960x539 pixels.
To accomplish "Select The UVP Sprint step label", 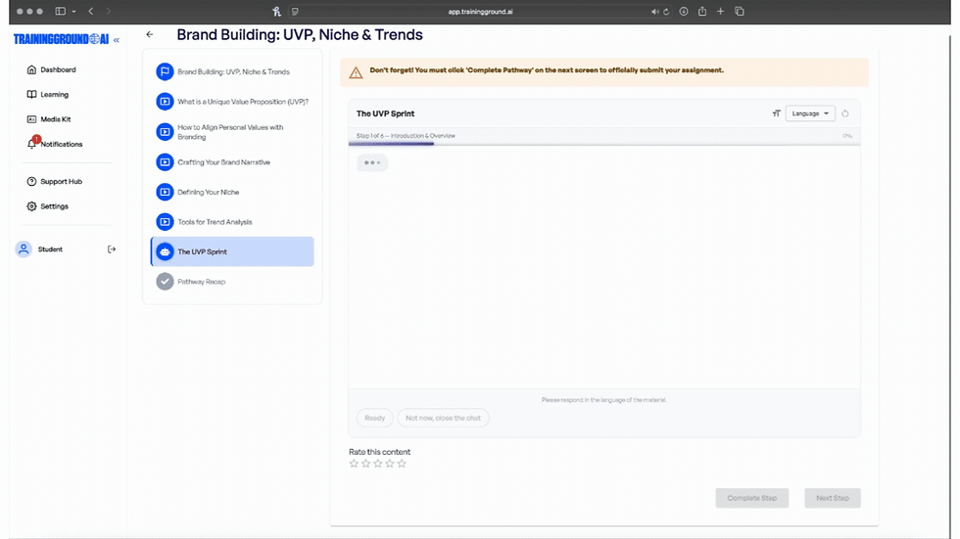I will (202, 251).
